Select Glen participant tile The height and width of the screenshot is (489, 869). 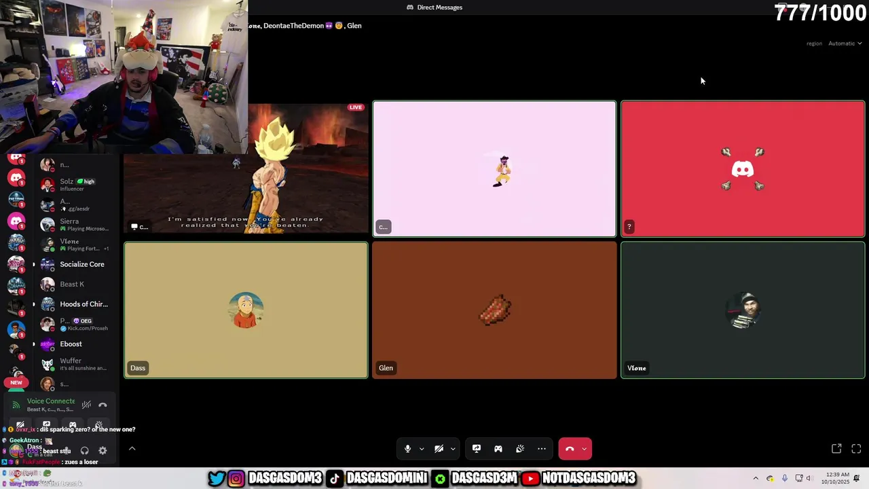(494, 310)
